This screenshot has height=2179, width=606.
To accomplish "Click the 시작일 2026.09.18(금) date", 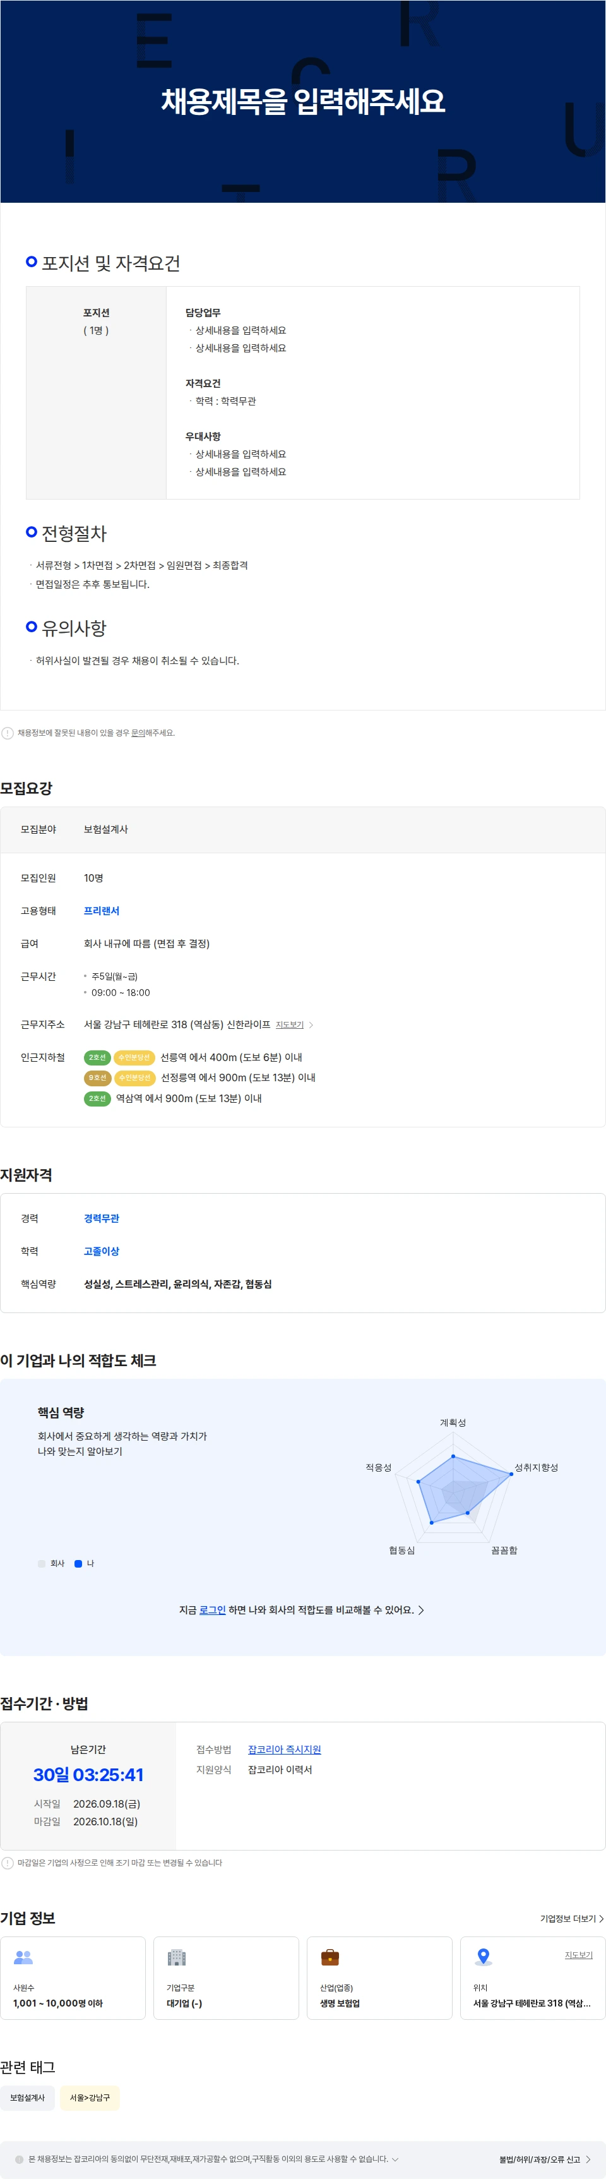I will click(x=107, y=1803).
